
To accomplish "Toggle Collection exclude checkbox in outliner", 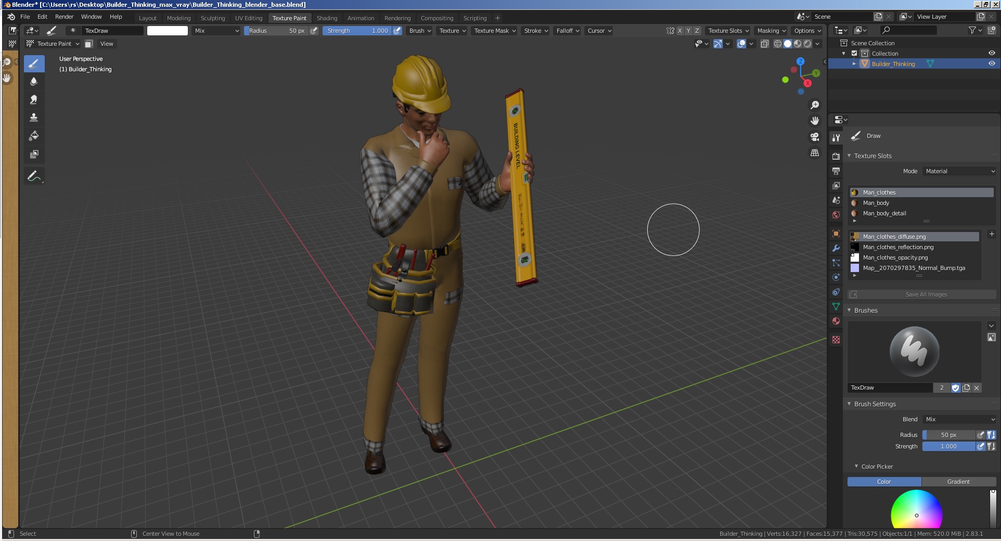I will pyautogui.click(x=854, y=54).
